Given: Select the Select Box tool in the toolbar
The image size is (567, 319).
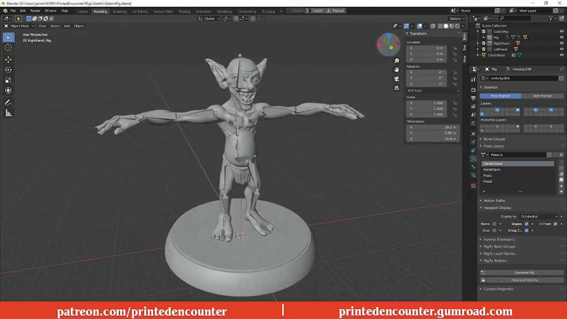Looking at the screenshot, I should [x=8, y=38].
